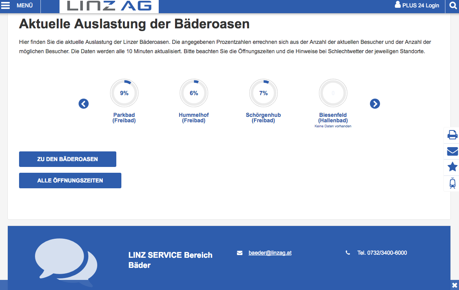Click the Schörgenhub 7% occupancy gauge
Screen dimensions: 459x290
pyautogui.click(x=263, y=93)
